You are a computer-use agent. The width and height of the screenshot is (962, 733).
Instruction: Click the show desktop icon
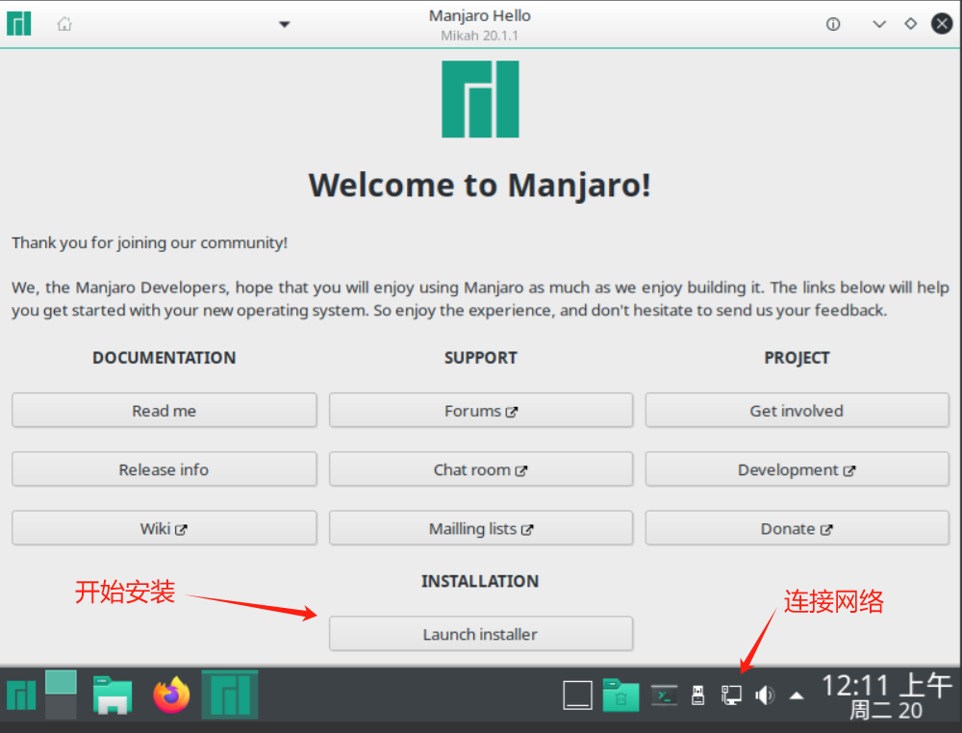click(x=577, y=695)
